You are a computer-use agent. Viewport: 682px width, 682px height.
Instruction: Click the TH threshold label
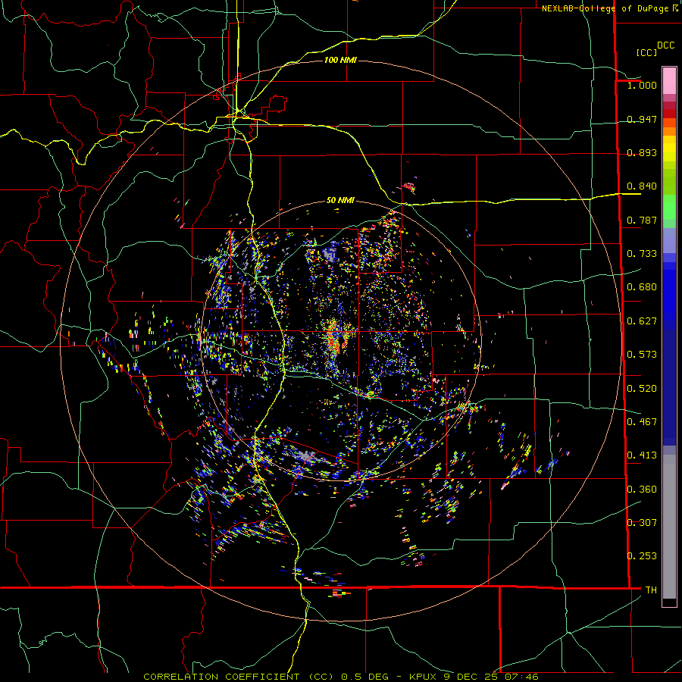click(x=651, y=590)
